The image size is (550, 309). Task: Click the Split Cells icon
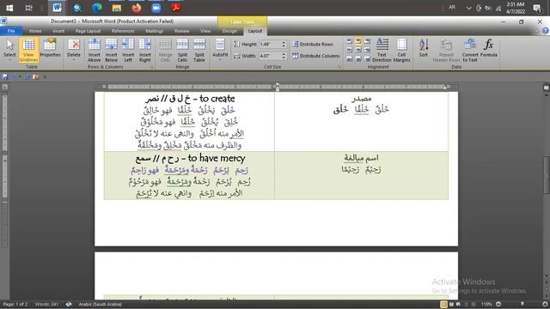tap(182, 50)
